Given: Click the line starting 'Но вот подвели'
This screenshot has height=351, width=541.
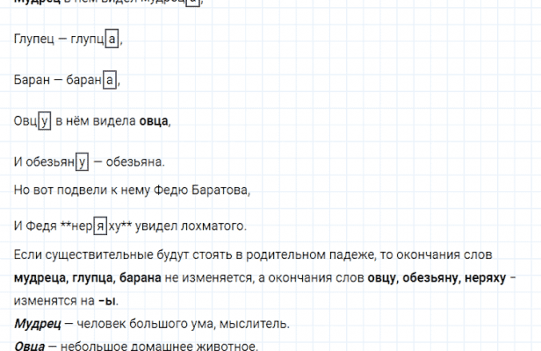Looking at the screenshot, I should pyautogui.click(x=132, y=189).
